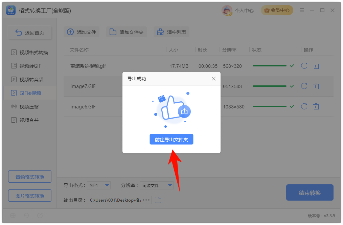Click the 图片格式转换 button

30,196
